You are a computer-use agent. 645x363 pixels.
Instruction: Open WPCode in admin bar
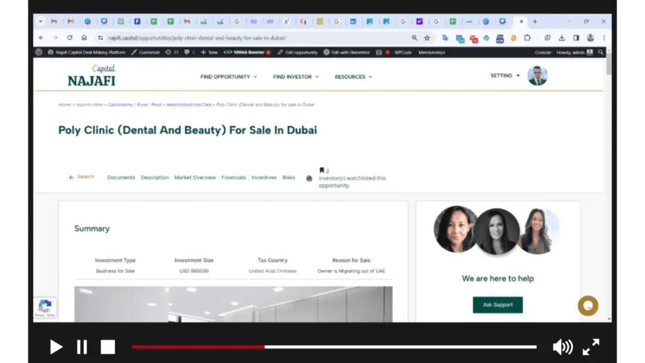click(x=402, y=52)
